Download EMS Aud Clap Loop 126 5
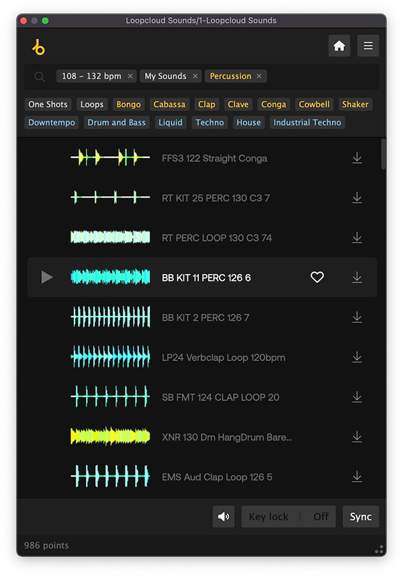 point(357,477)
